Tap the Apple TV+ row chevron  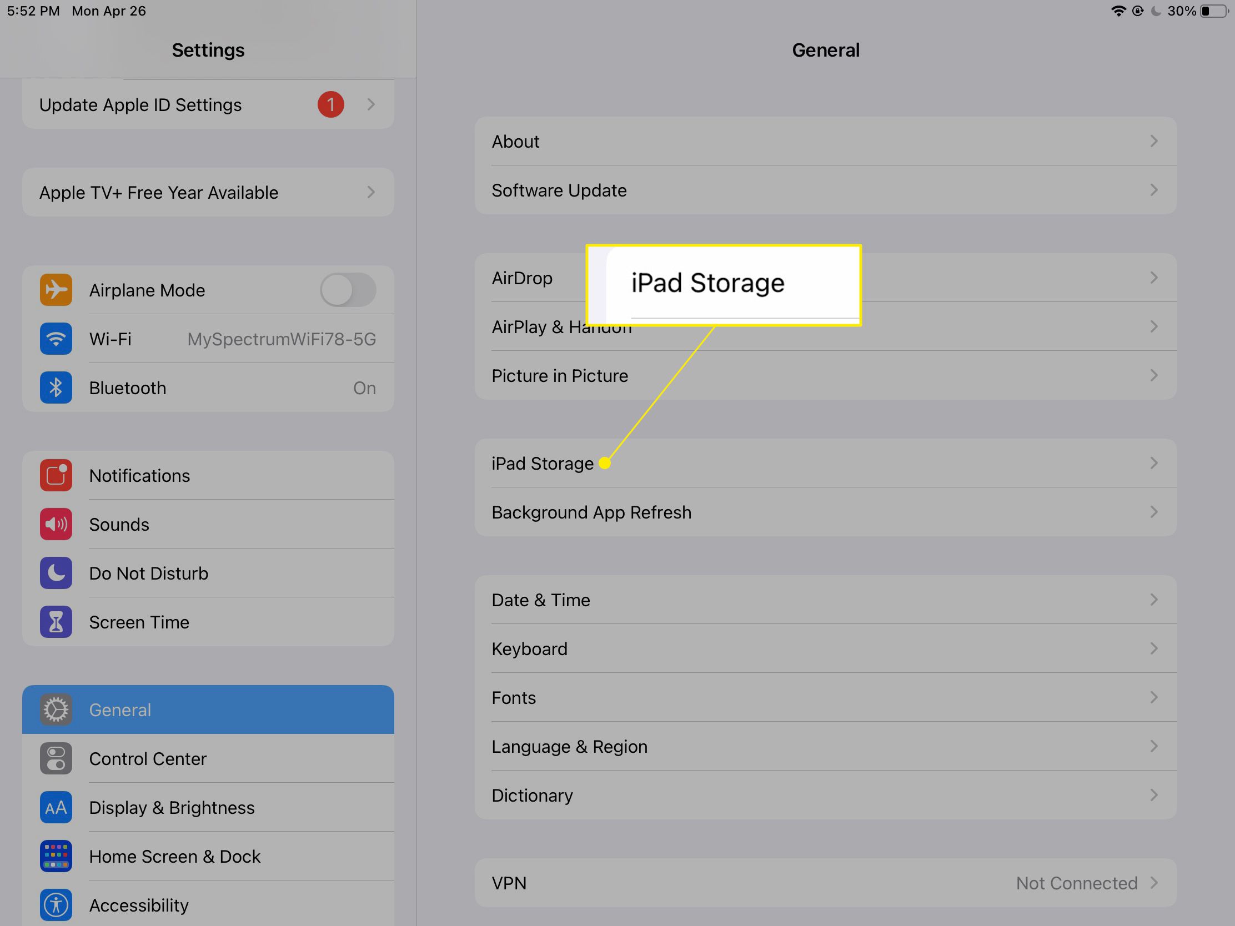click(x=371, y=192)
